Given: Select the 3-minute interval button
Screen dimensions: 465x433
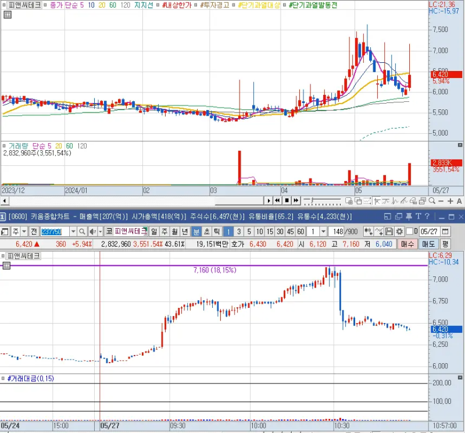Looking at the screenshot, I should click(x=239, y=232).
